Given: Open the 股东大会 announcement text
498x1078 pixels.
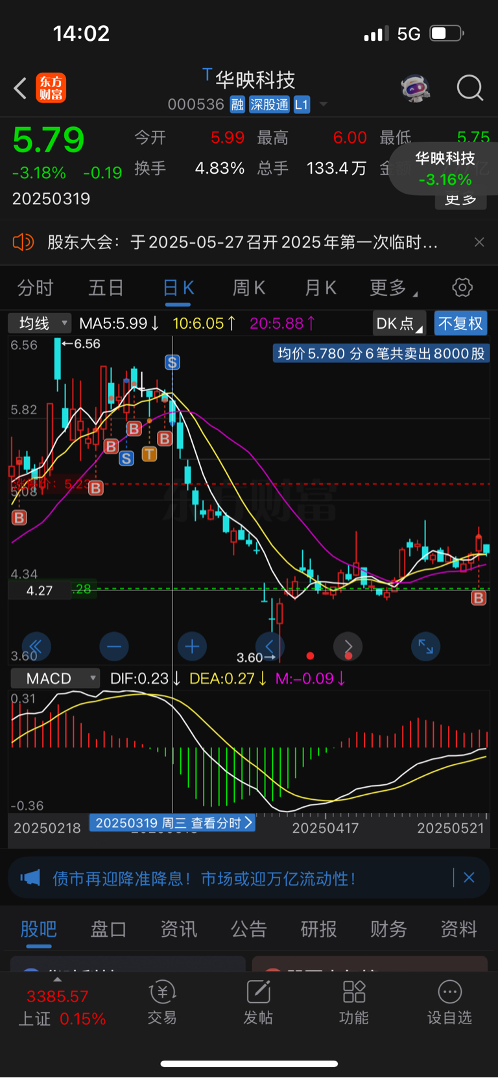Looking at the screenshot, I should (243, 242).
